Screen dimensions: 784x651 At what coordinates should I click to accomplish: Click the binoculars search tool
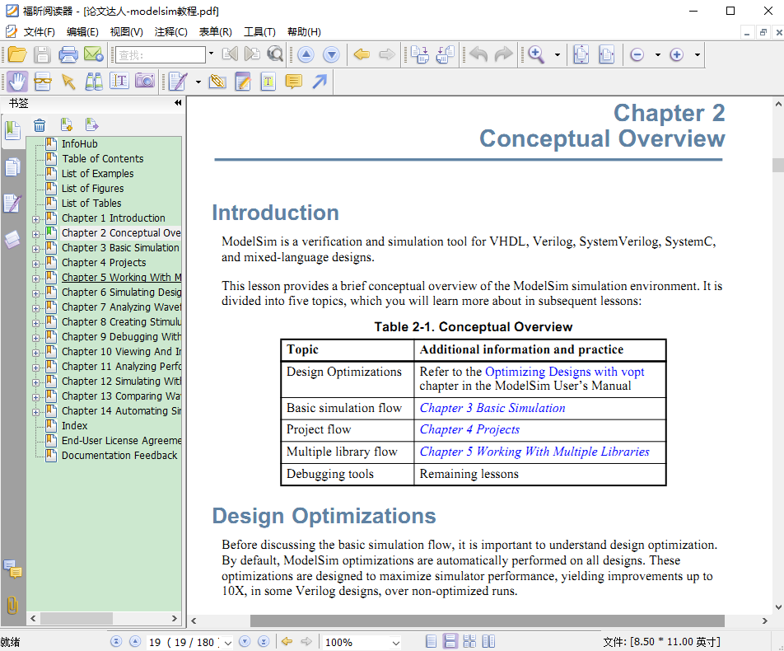pyautogui.click(x=94, y=81)
